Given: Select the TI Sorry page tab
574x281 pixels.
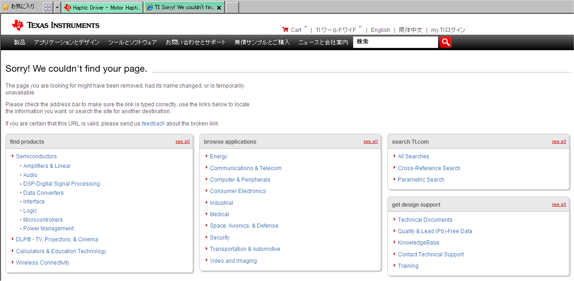Looking at the screenshot, I should coord(180,7).
